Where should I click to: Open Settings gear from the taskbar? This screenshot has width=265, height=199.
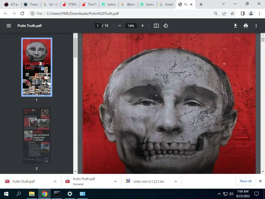(70, 194)
